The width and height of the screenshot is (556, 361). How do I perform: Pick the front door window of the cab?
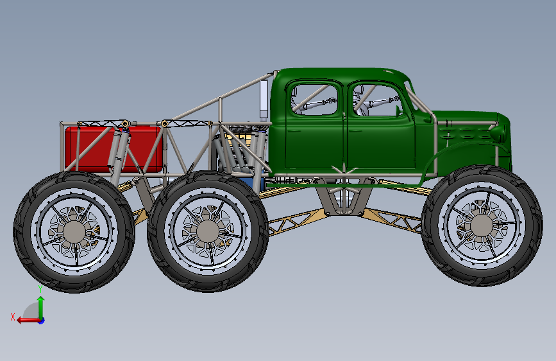(x=377, y=101)
